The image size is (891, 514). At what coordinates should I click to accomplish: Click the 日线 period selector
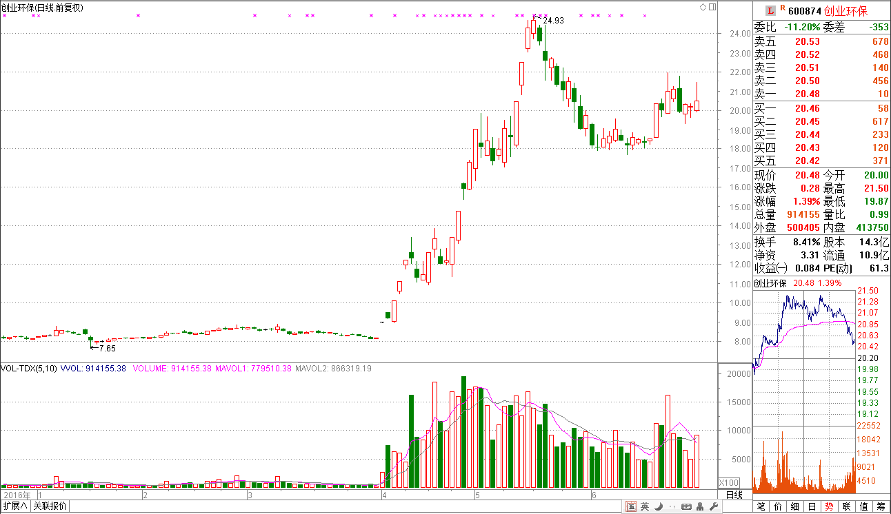[735, 495]
